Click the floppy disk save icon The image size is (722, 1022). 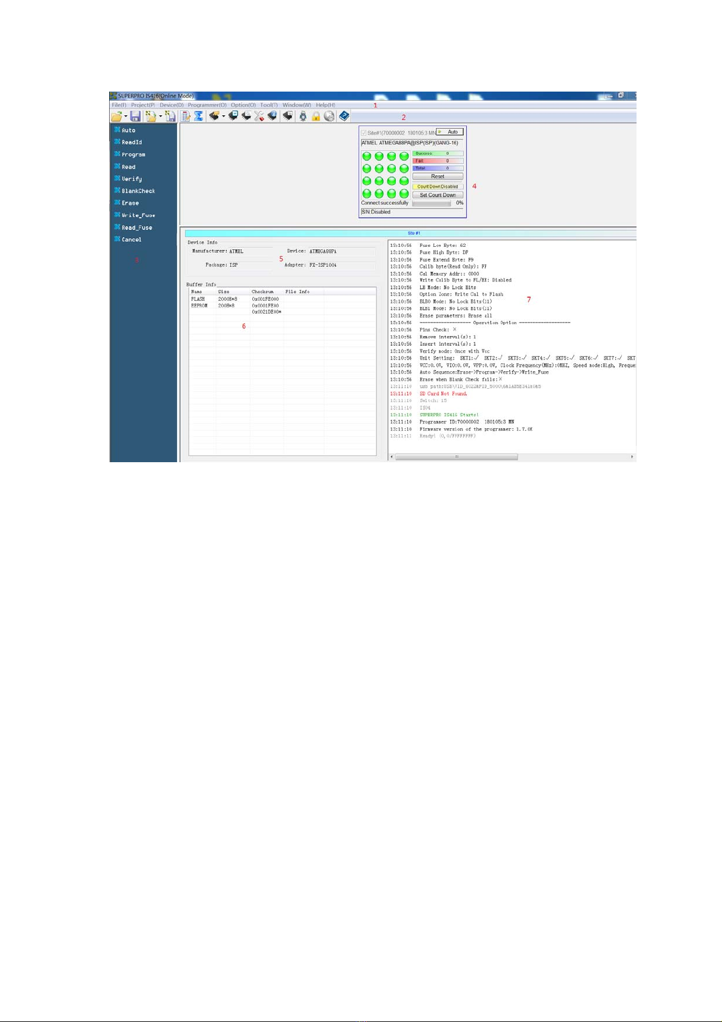(135, 116)
